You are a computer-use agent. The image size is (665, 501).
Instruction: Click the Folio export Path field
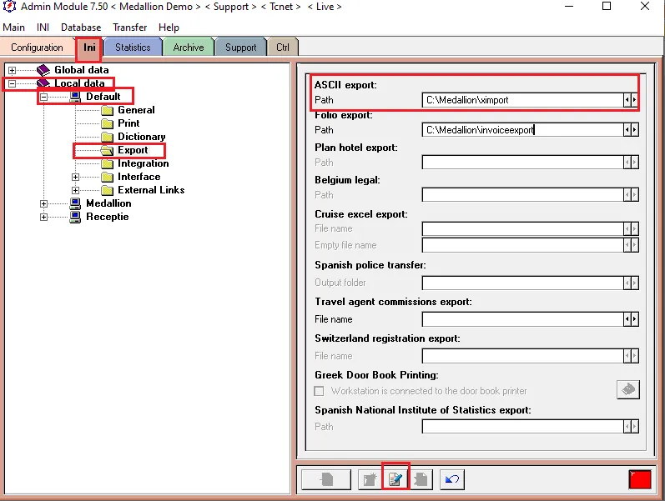pyautogui.click(x=522, y=130)
